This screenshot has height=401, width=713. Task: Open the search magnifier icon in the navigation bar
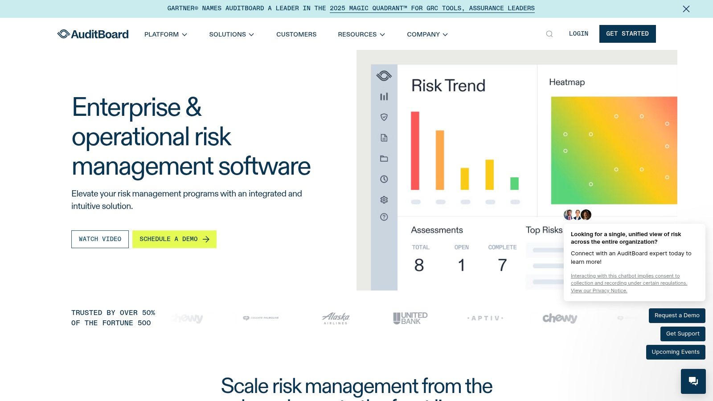point(549,33)
